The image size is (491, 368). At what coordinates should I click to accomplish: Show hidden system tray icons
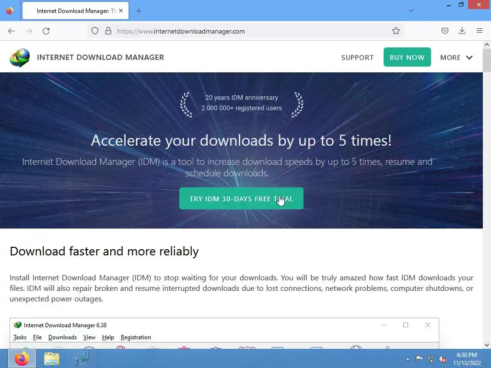[408, 359]
